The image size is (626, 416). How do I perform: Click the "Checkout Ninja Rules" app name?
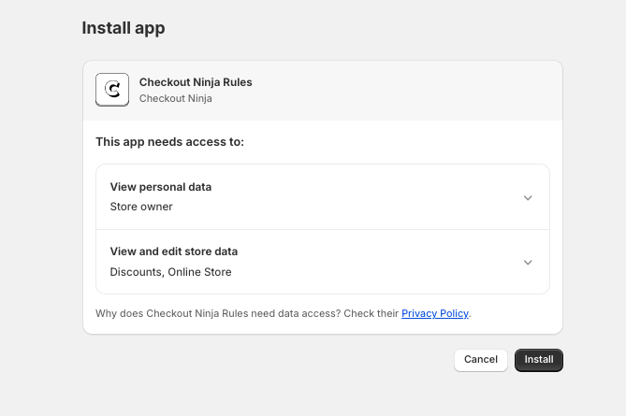point(196,82)
